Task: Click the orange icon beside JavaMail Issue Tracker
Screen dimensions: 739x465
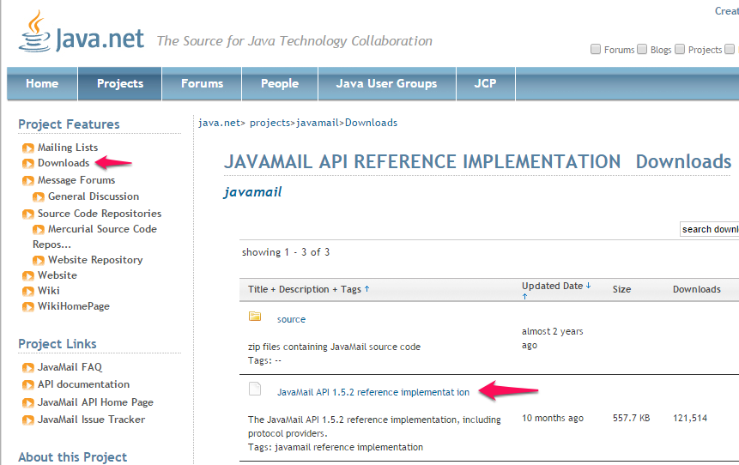Action: coord(28,420)
